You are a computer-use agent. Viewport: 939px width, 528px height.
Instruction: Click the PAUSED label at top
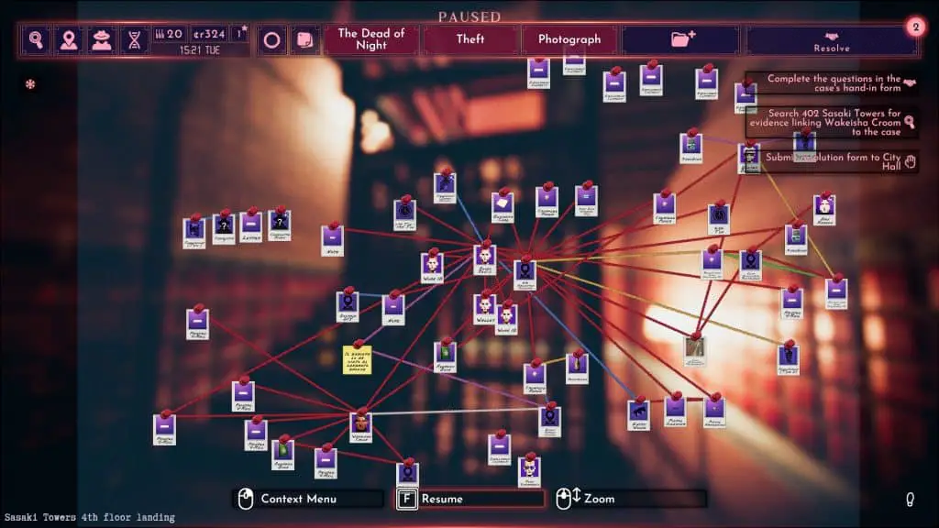(x=469, y=16)
